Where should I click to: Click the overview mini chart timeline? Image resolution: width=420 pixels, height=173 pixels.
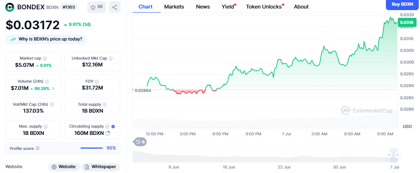click(266, 156)
